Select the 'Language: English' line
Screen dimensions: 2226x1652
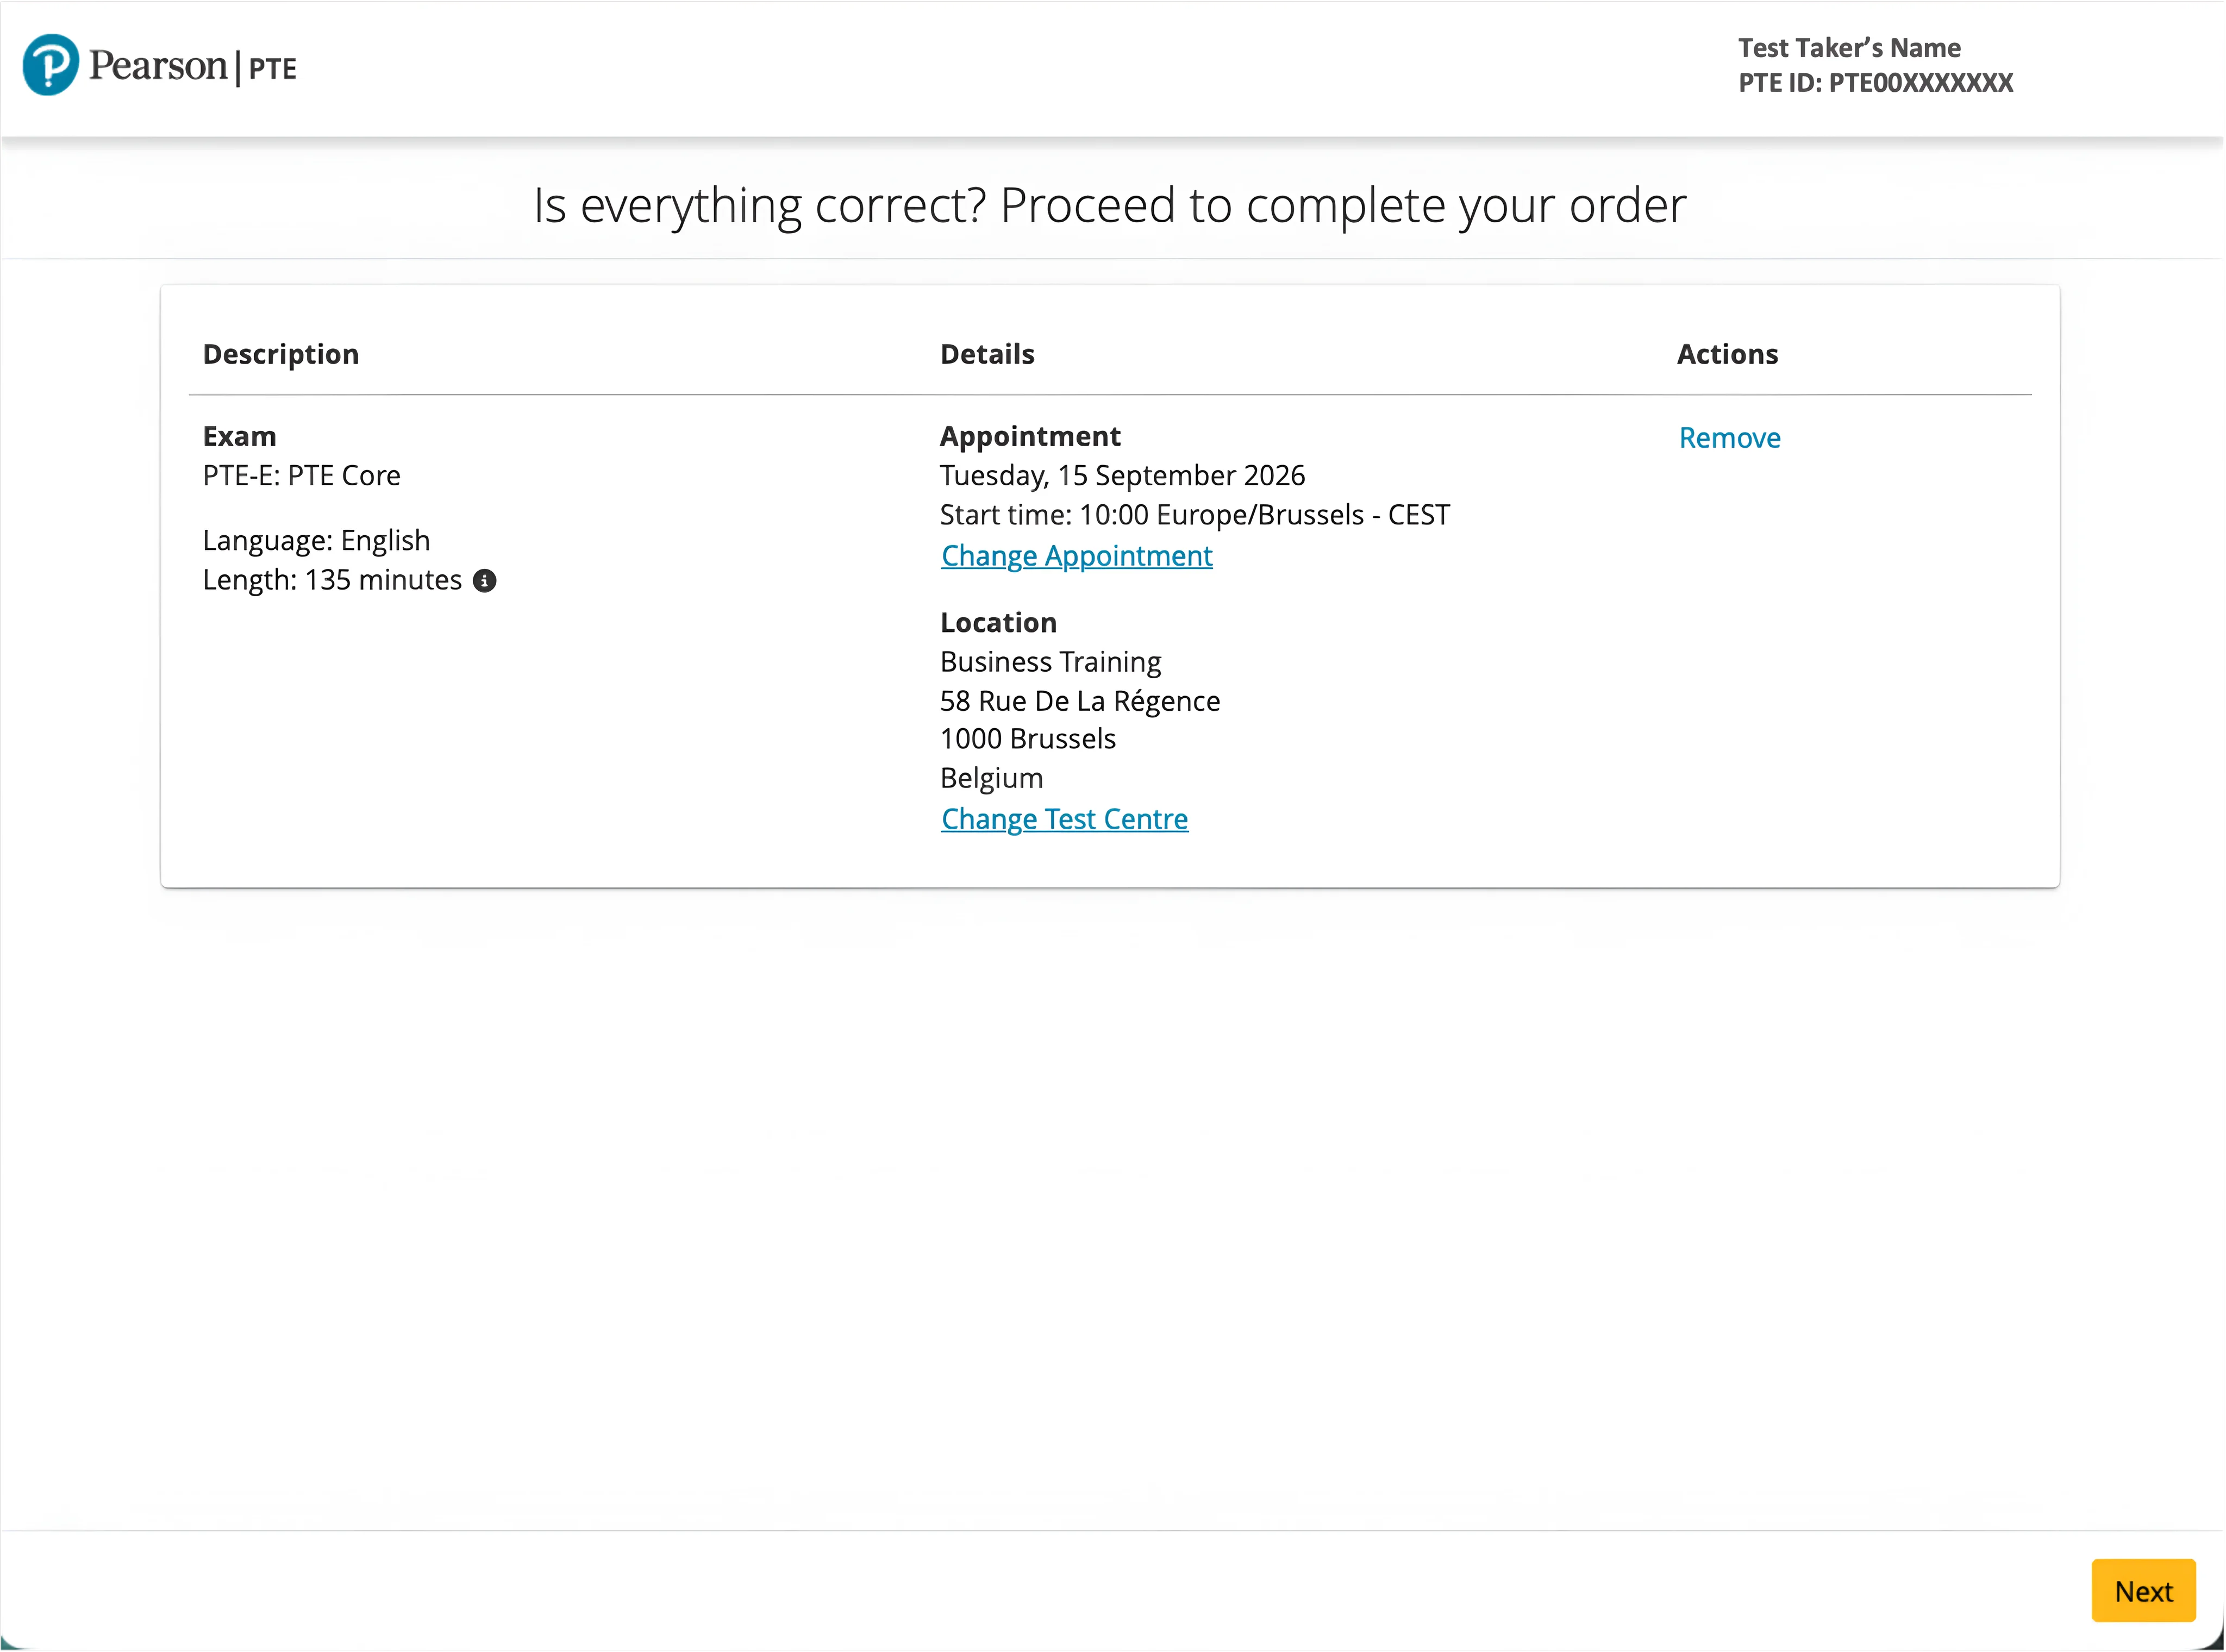(316, 541)
